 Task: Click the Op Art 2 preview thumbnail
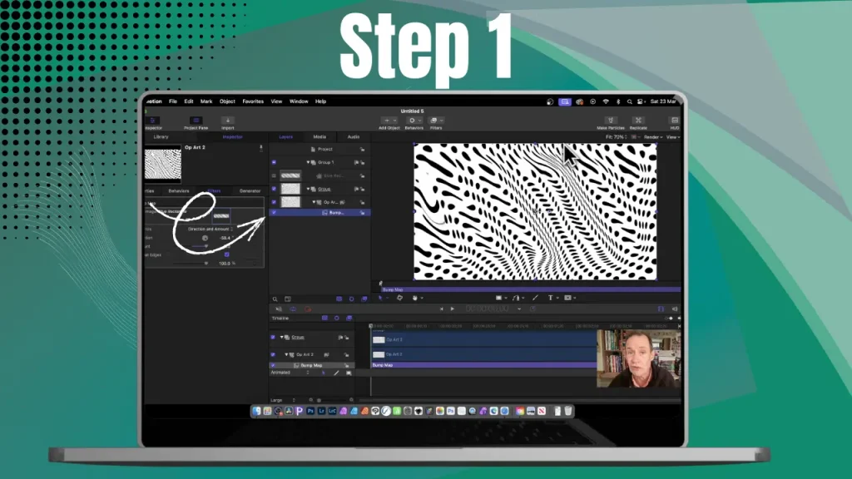pyautogui.click(x=163, y=164)
